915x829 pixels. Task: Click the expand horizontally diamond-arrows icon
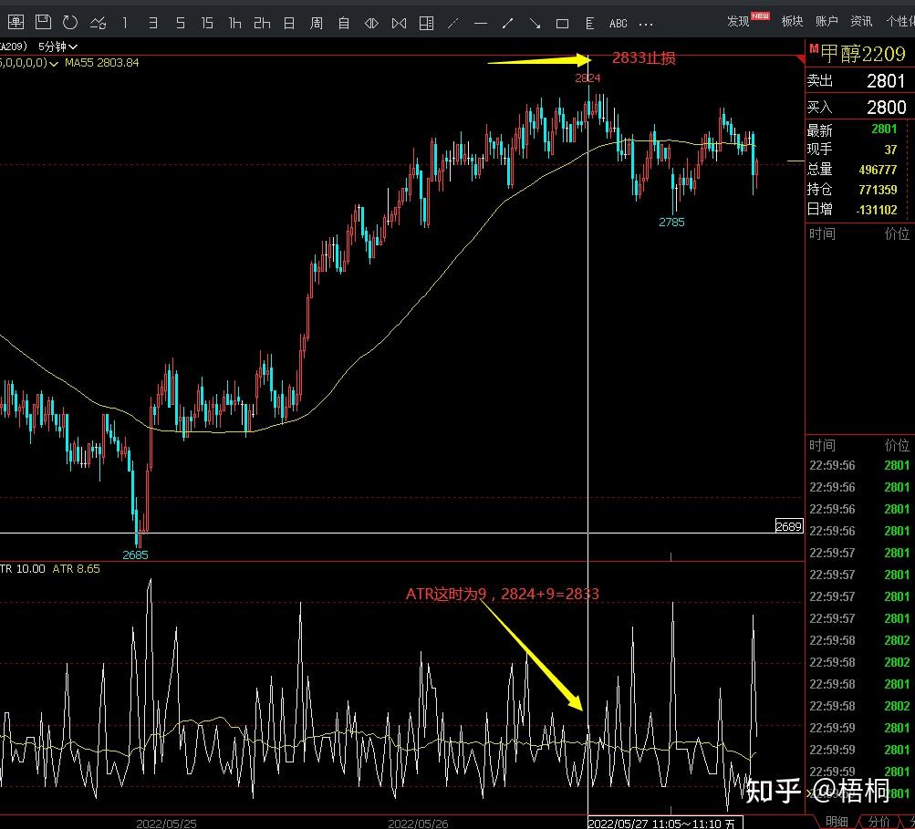point(371,24)
